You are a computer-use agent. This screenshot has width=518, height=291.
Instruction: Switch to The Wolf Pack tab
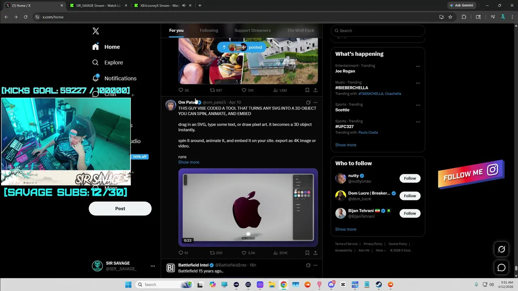click(301, 30)
